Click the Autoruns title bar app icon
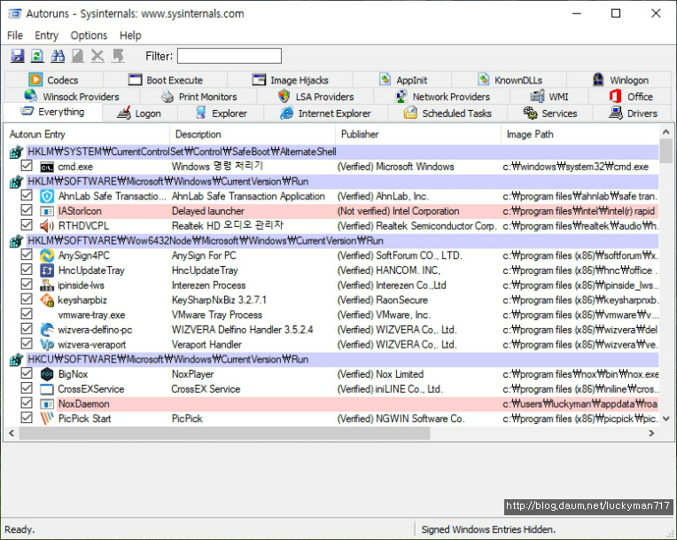Viewport: 677px width, 540px height. 14,14
